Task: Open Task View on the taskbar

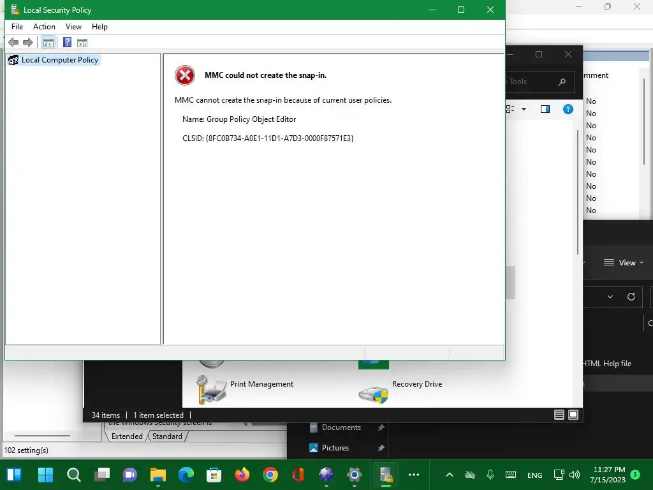Action: 102,475
